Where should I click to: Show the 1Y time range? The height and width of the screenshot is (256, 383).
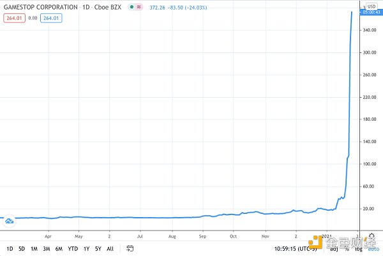pyautogui.click(x=86, y=248)
